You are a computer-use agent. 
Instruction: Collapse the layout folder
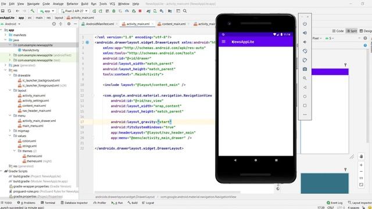click(x=10, y=91)
